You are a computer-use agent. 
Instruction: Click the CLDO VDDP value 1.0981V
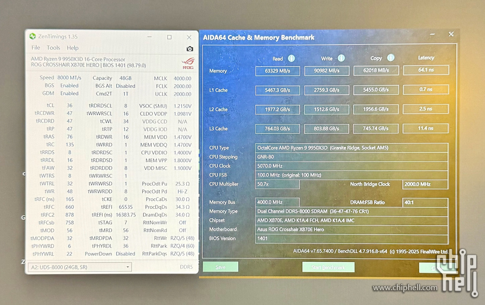(x=182, y=114)
